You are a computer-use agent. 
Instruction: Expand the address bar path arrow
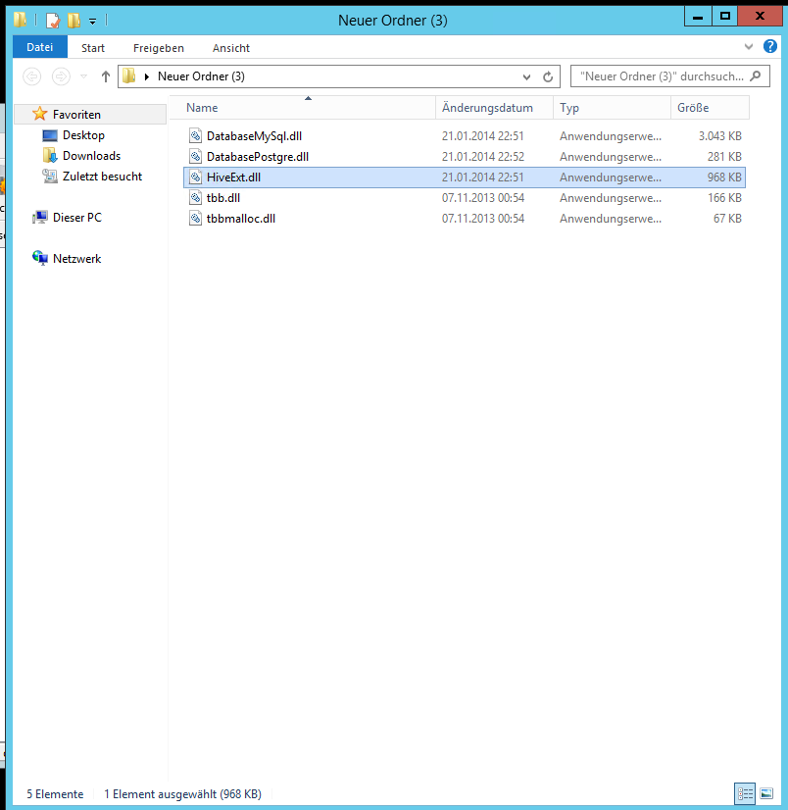[147, 76]
